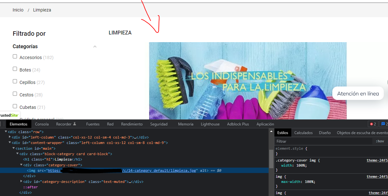Click the blue messages count badge
This screenshot has height=196, width=388.
point(384,124)
